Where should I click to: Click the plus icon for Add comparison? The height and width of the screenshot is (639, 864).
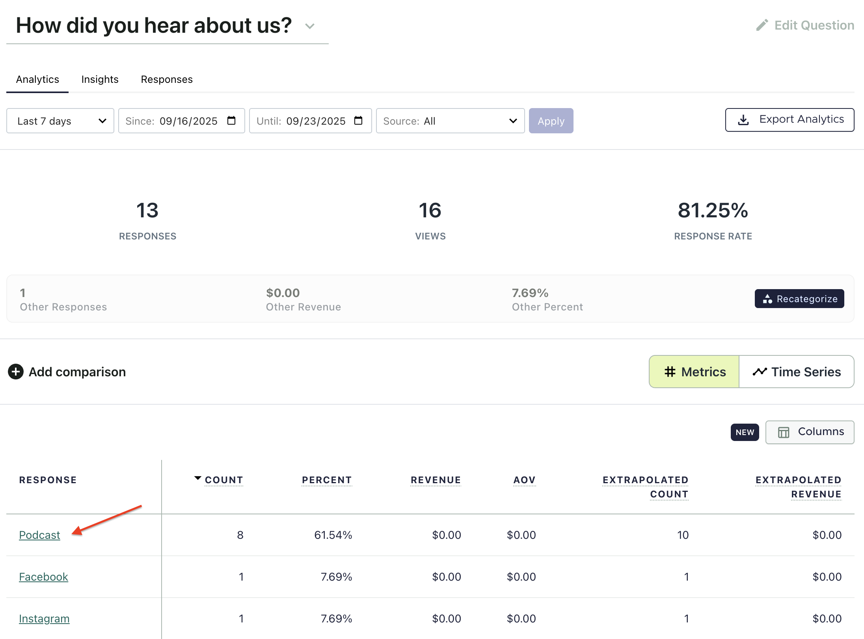click(16, 372)
